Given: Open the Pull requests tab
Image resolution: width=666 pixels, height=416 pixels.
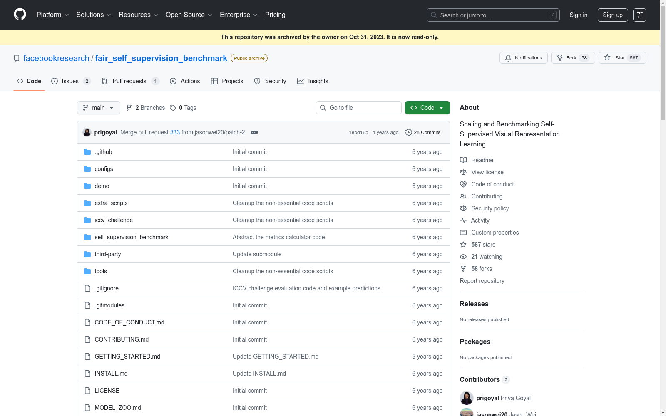Looking at the screenshot, I should (130, 81).
